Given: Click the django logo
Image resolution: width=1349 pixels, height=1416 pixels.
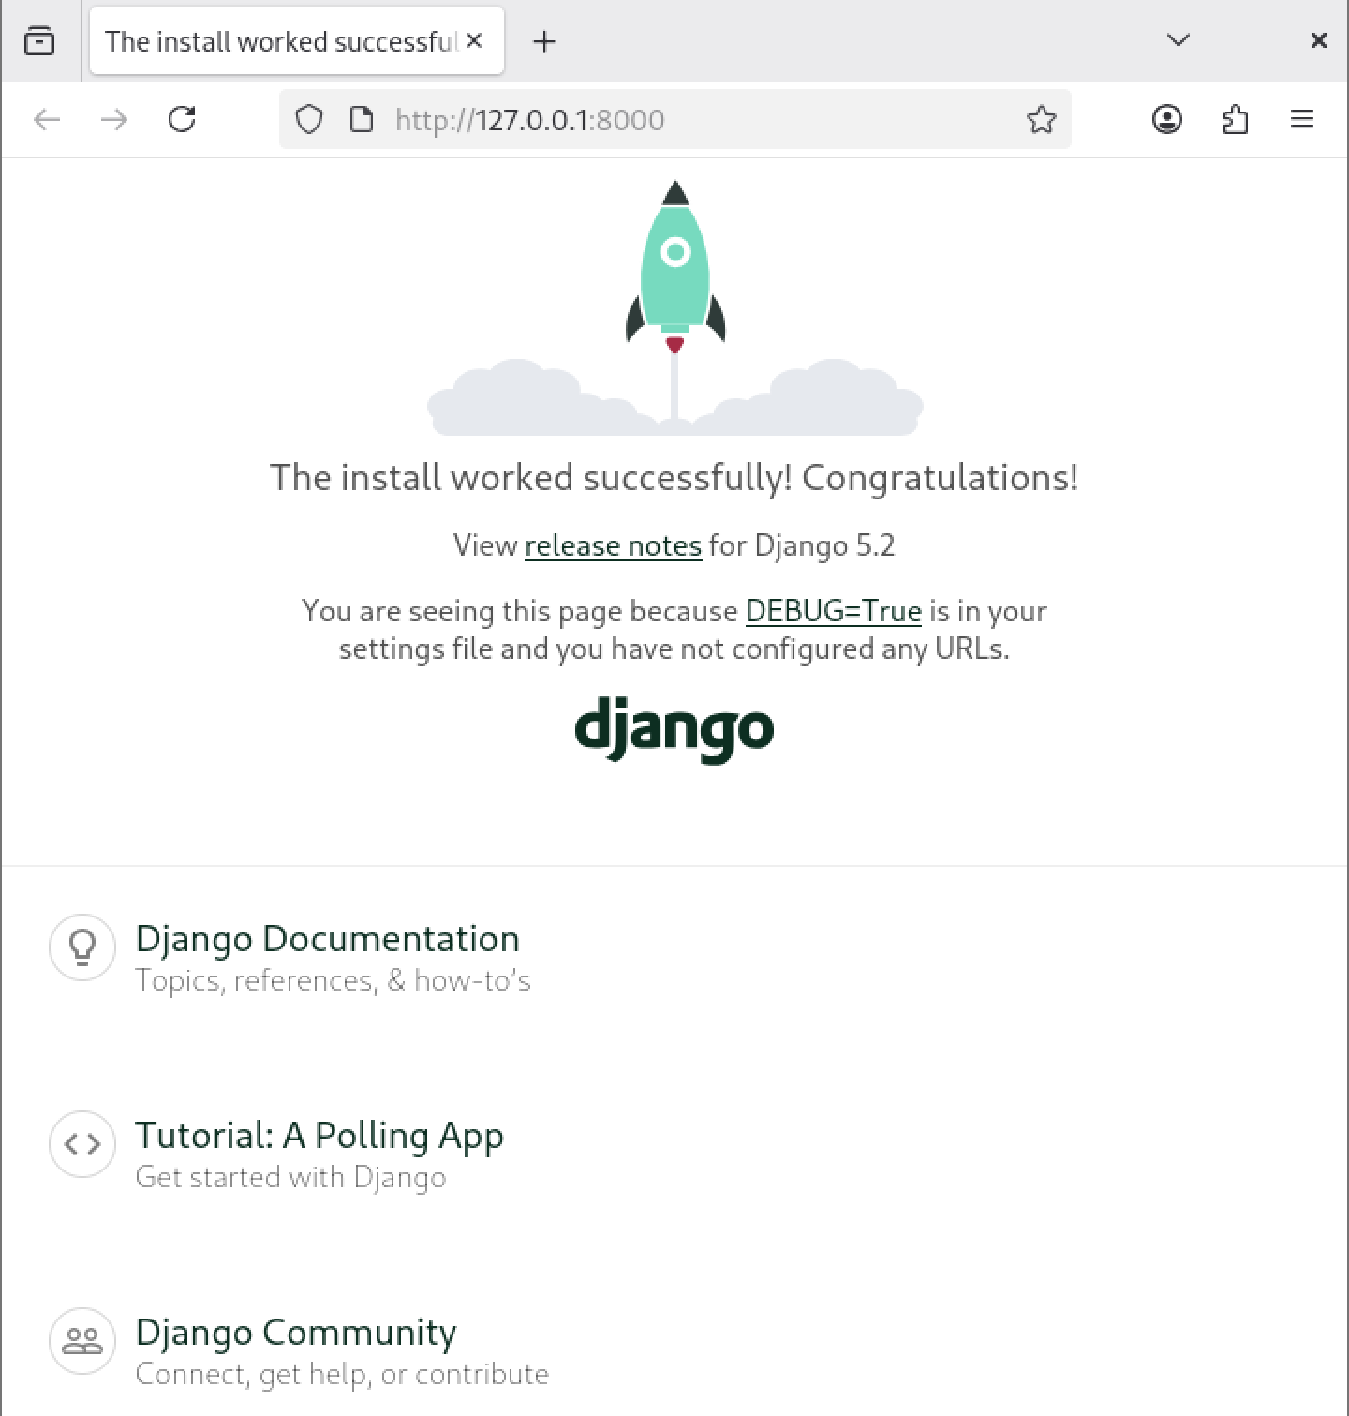Looking at the screenshot, I should tap(674, 729).
